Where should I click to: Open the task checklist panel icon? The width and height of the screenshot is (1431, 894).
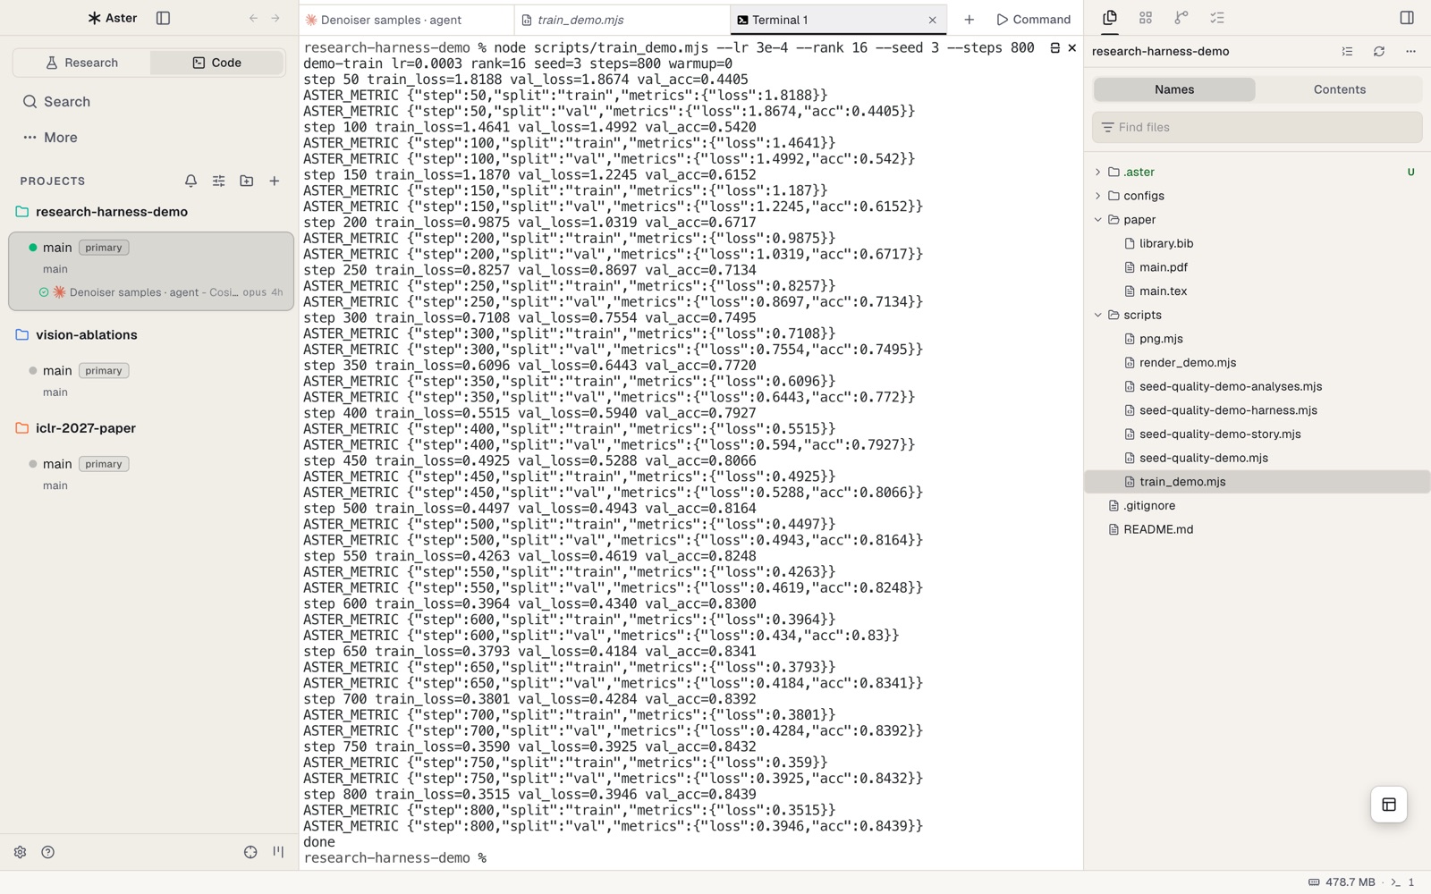click(x=1217, y=18)
